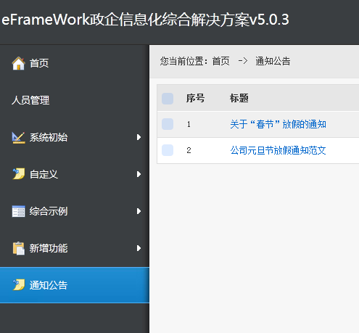Click the sticky note icon for 自定义

[x=19, y=174]
